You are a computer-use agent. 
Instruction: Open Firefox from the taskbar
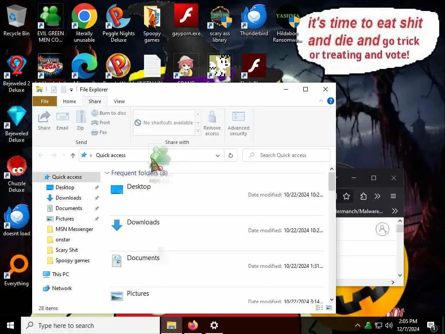(193, 325)
